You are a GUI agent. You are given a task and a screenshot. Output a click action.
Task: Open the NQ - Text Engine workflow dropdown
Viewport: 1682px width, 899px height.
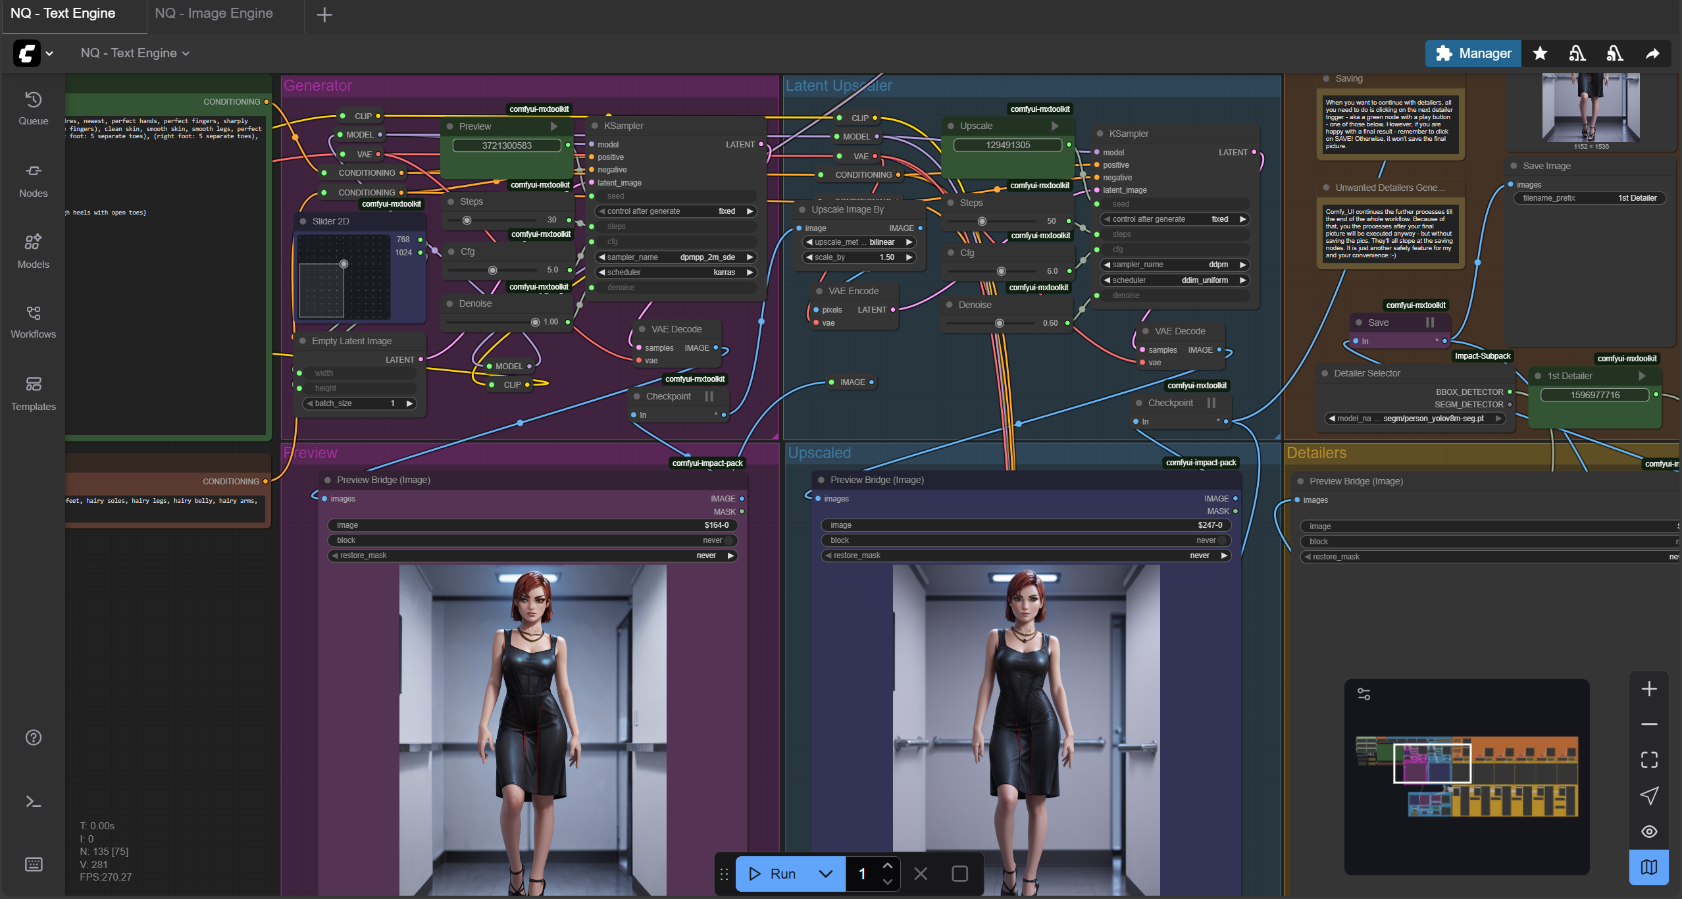(135, 53)
